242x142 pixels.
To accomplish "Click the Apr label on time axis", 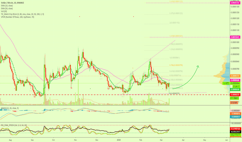I will coord(183,140).
